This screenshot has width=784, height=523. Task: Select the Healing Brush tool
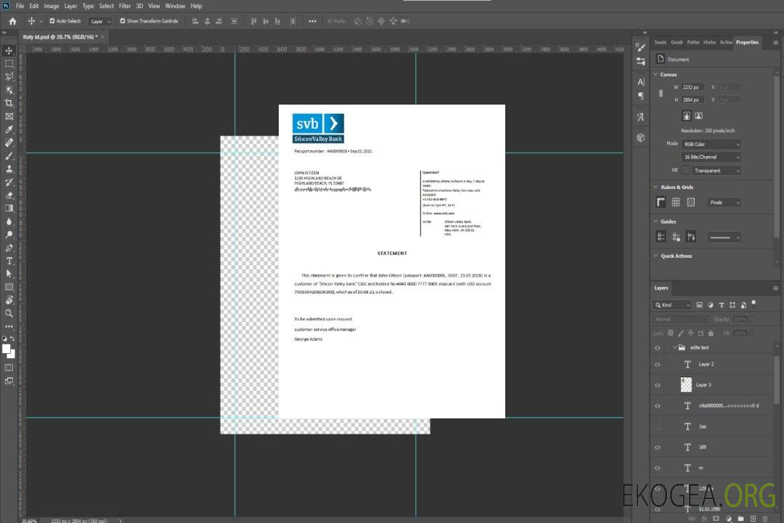point(9,142)
